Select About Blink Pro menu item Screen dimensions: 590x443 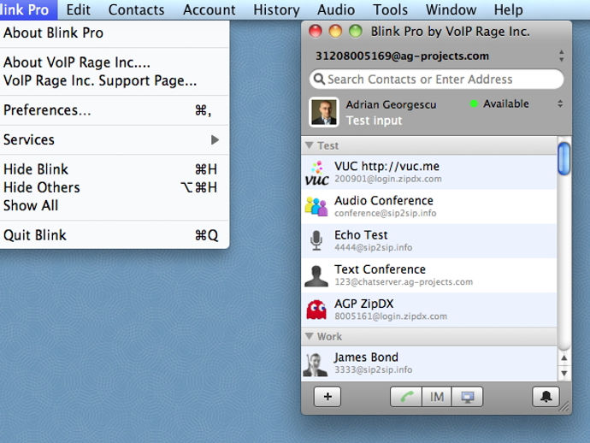point(115,32)
